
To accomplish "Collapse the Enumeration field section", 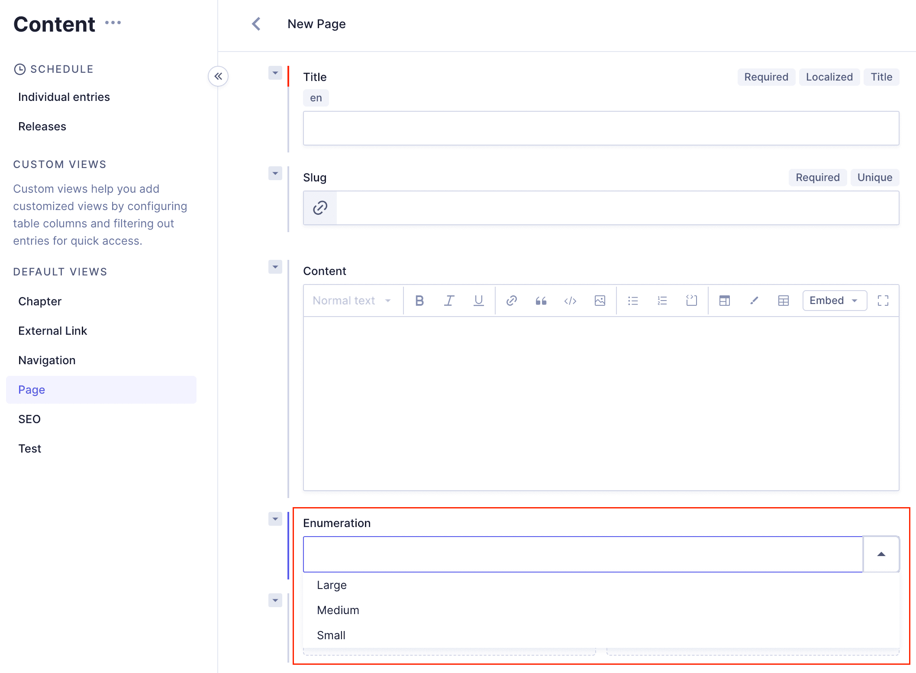I will (x=275, y=519).
